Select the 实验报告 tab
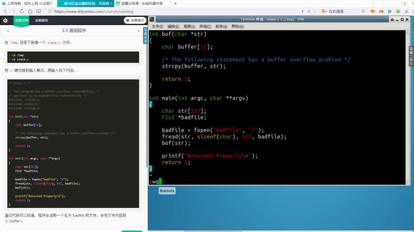This screenshot has height=232, width=414. coord(42,20)
